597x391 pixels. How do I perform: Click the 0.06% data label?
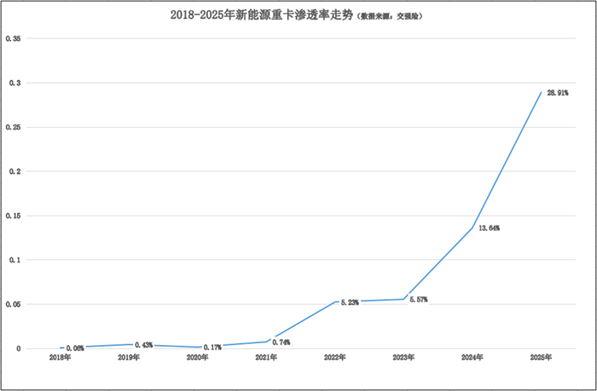[74, 348]
